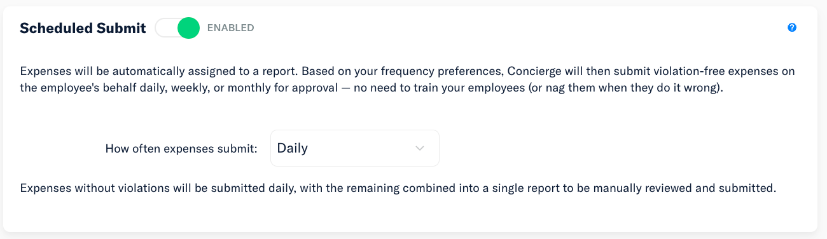
Task: Click the ENABLED status label
Action: tap(230, 28)
